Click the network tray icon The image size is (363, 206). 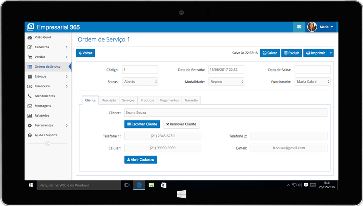[294, 185]
